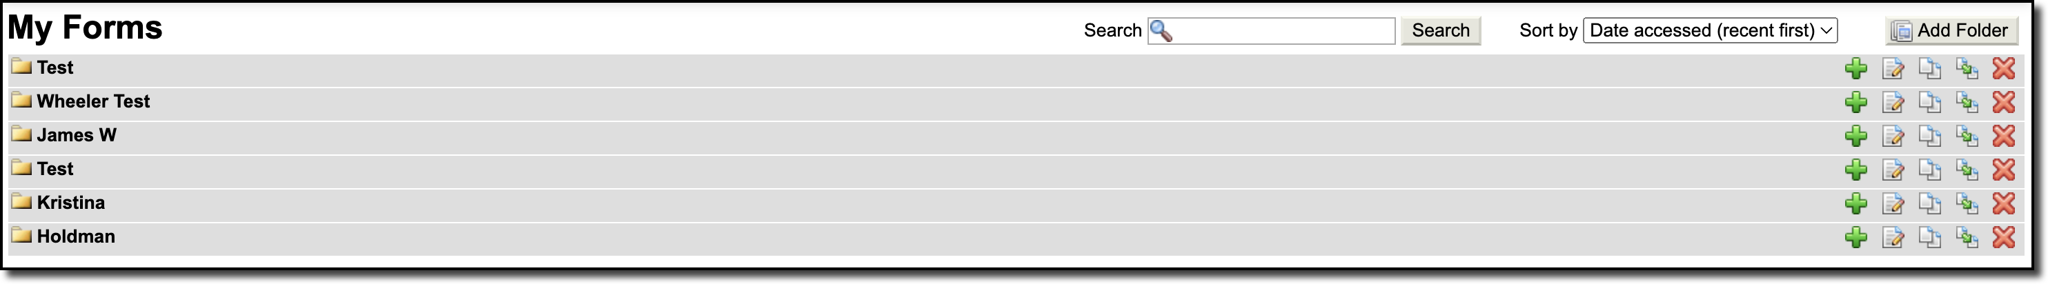The image size is (2048, 284).
Task: Delete the Holdman folder with red X
Action: click(x=2003, y=237)
